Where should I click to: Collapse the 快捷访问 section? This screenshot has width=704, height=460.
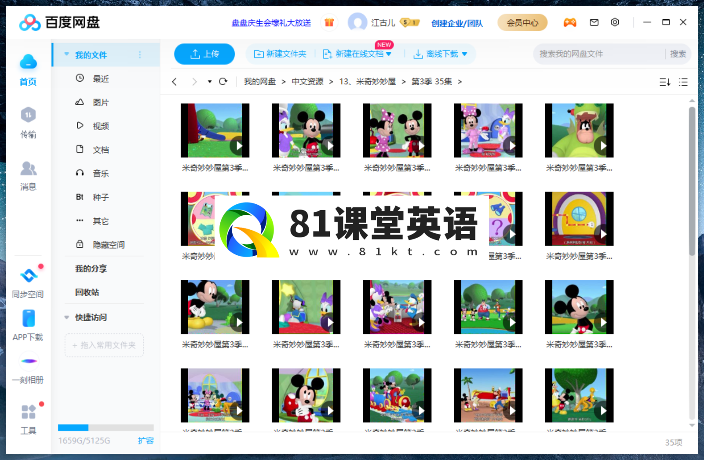tap(66, 317)
